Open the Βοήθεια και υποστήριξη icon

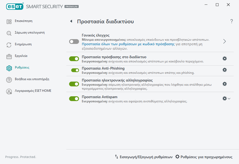pos(9,79)
